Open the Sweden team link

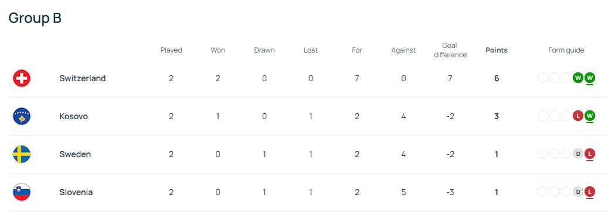[75, 154]
